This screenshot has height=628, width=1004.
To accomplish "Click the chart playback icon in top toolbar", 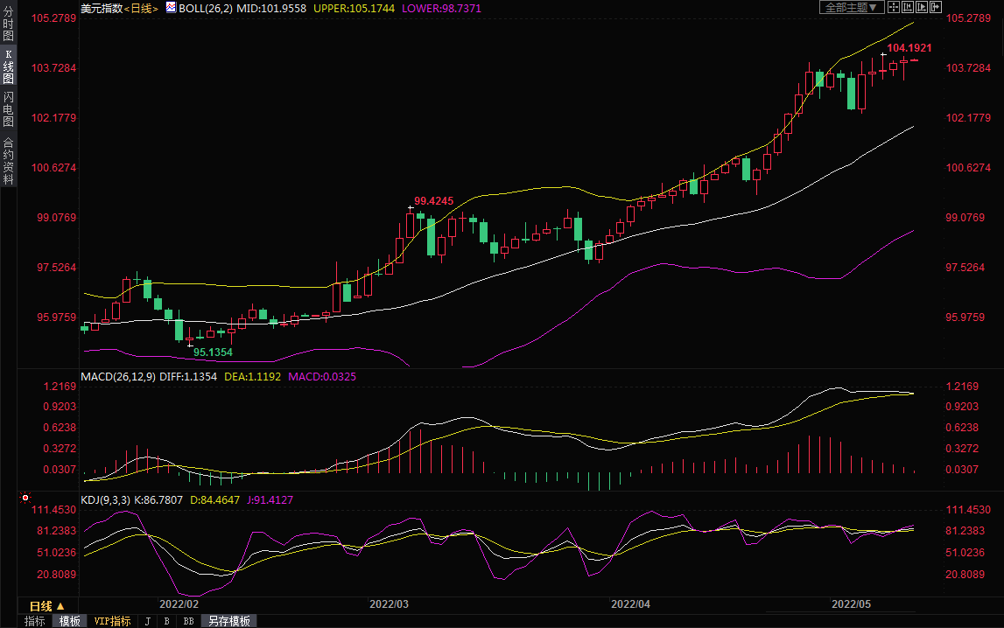I will pos(922,7).
